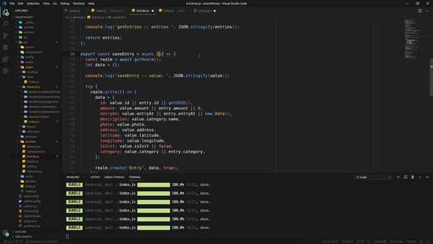Kill terminal with the trash icon

click(413, 177)
